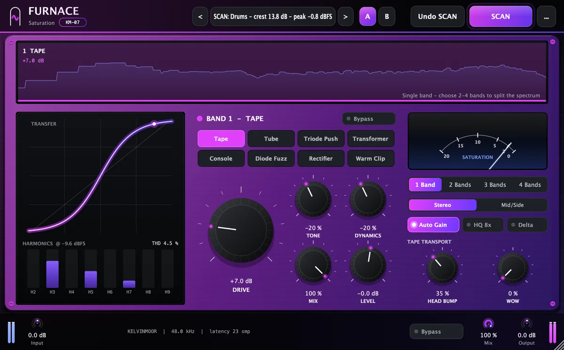Click the Band 1 color dot indicator

(x=200, y=119)
